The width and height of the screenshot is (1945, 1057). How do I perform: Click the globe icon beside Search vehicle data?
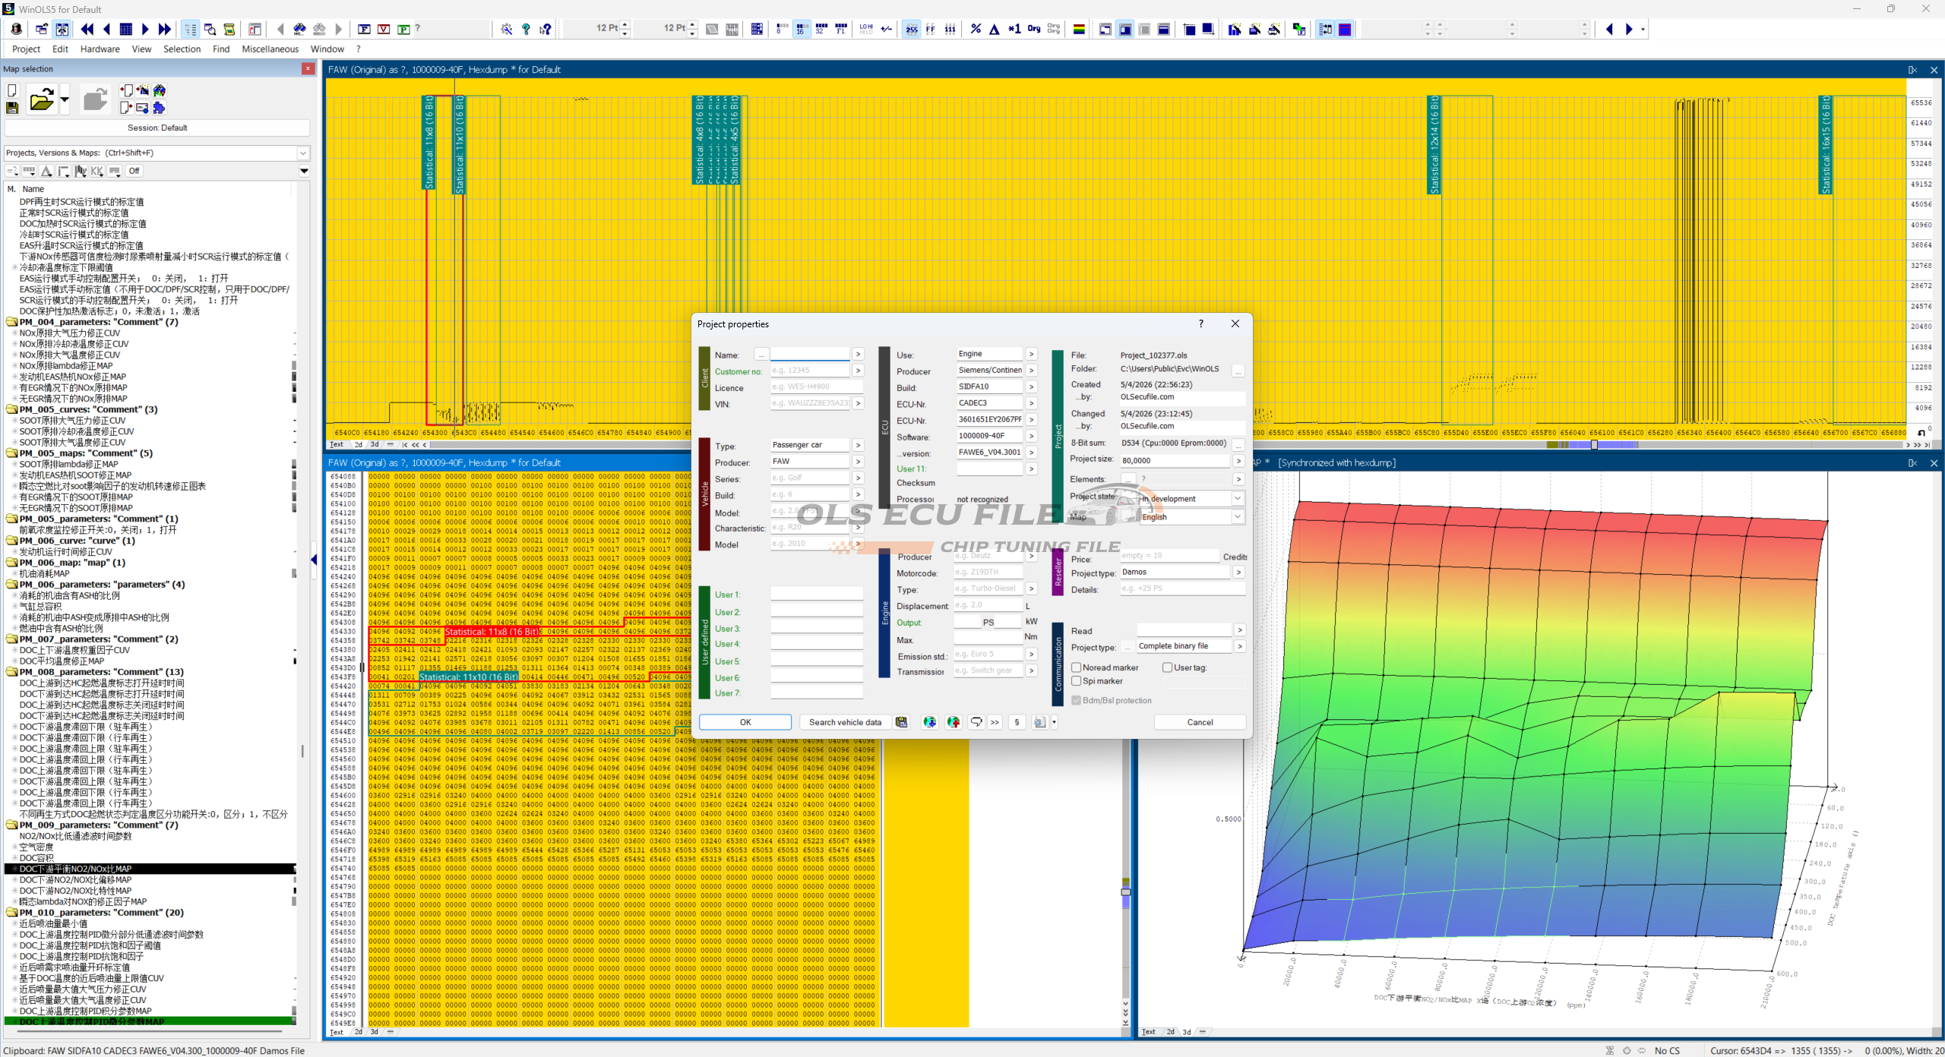929,722
